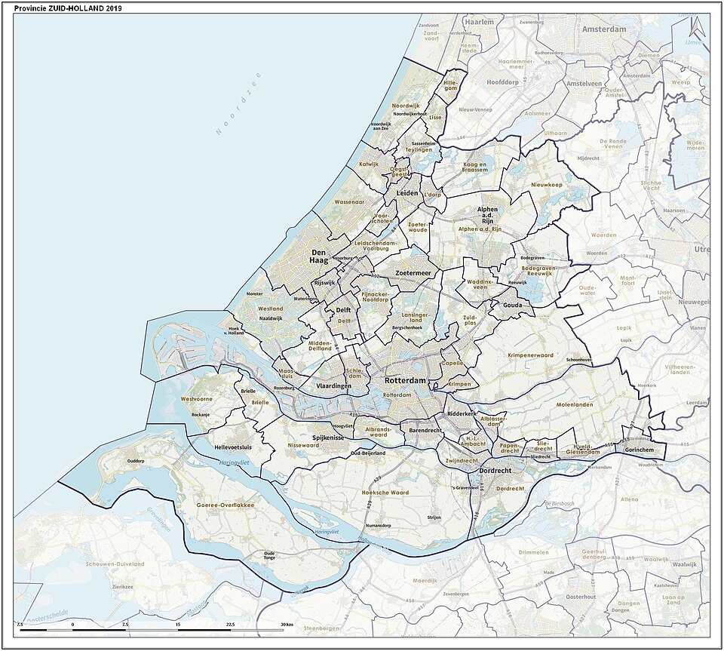Click the map title 'Provincie ZUID-HOLLAND 2019'

coord(69,8)
